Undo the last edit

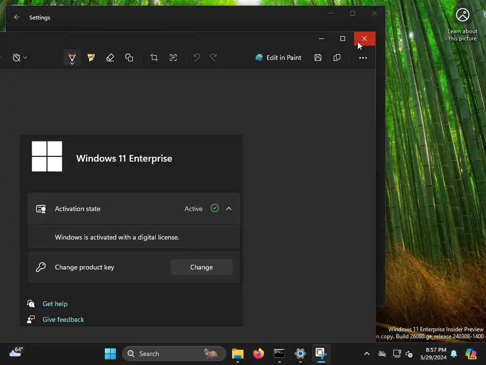click(196, 58)
